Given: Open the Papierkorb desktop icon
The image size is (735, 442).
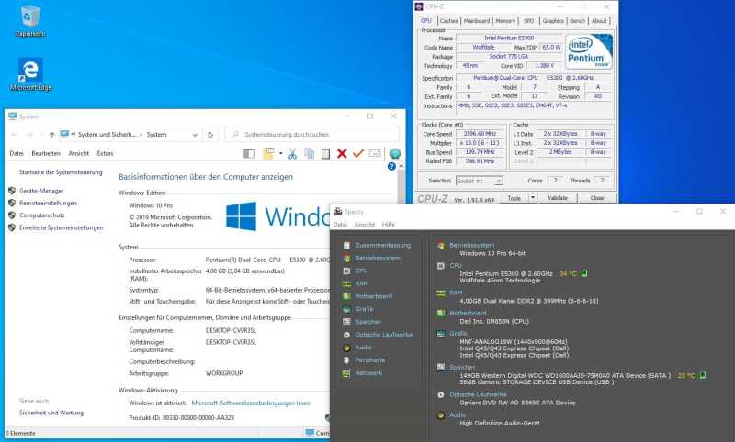Looking at the screenshot, I should [29, 18].
